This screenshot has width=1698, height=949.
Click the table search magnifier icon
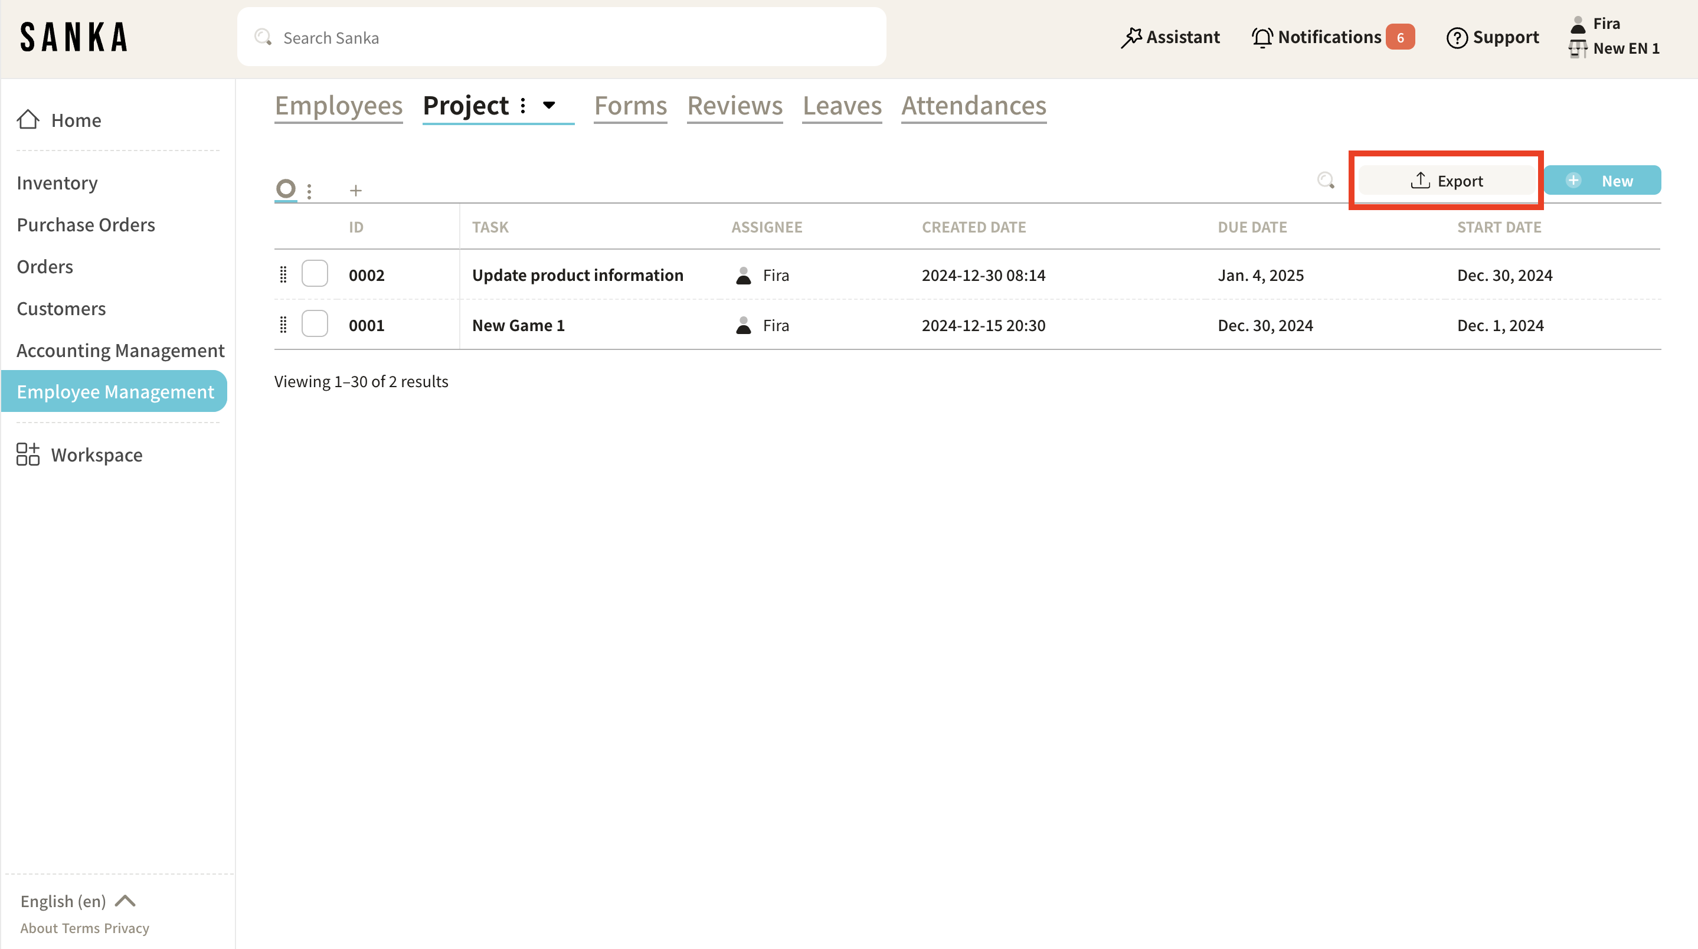tap(1326, 180)
